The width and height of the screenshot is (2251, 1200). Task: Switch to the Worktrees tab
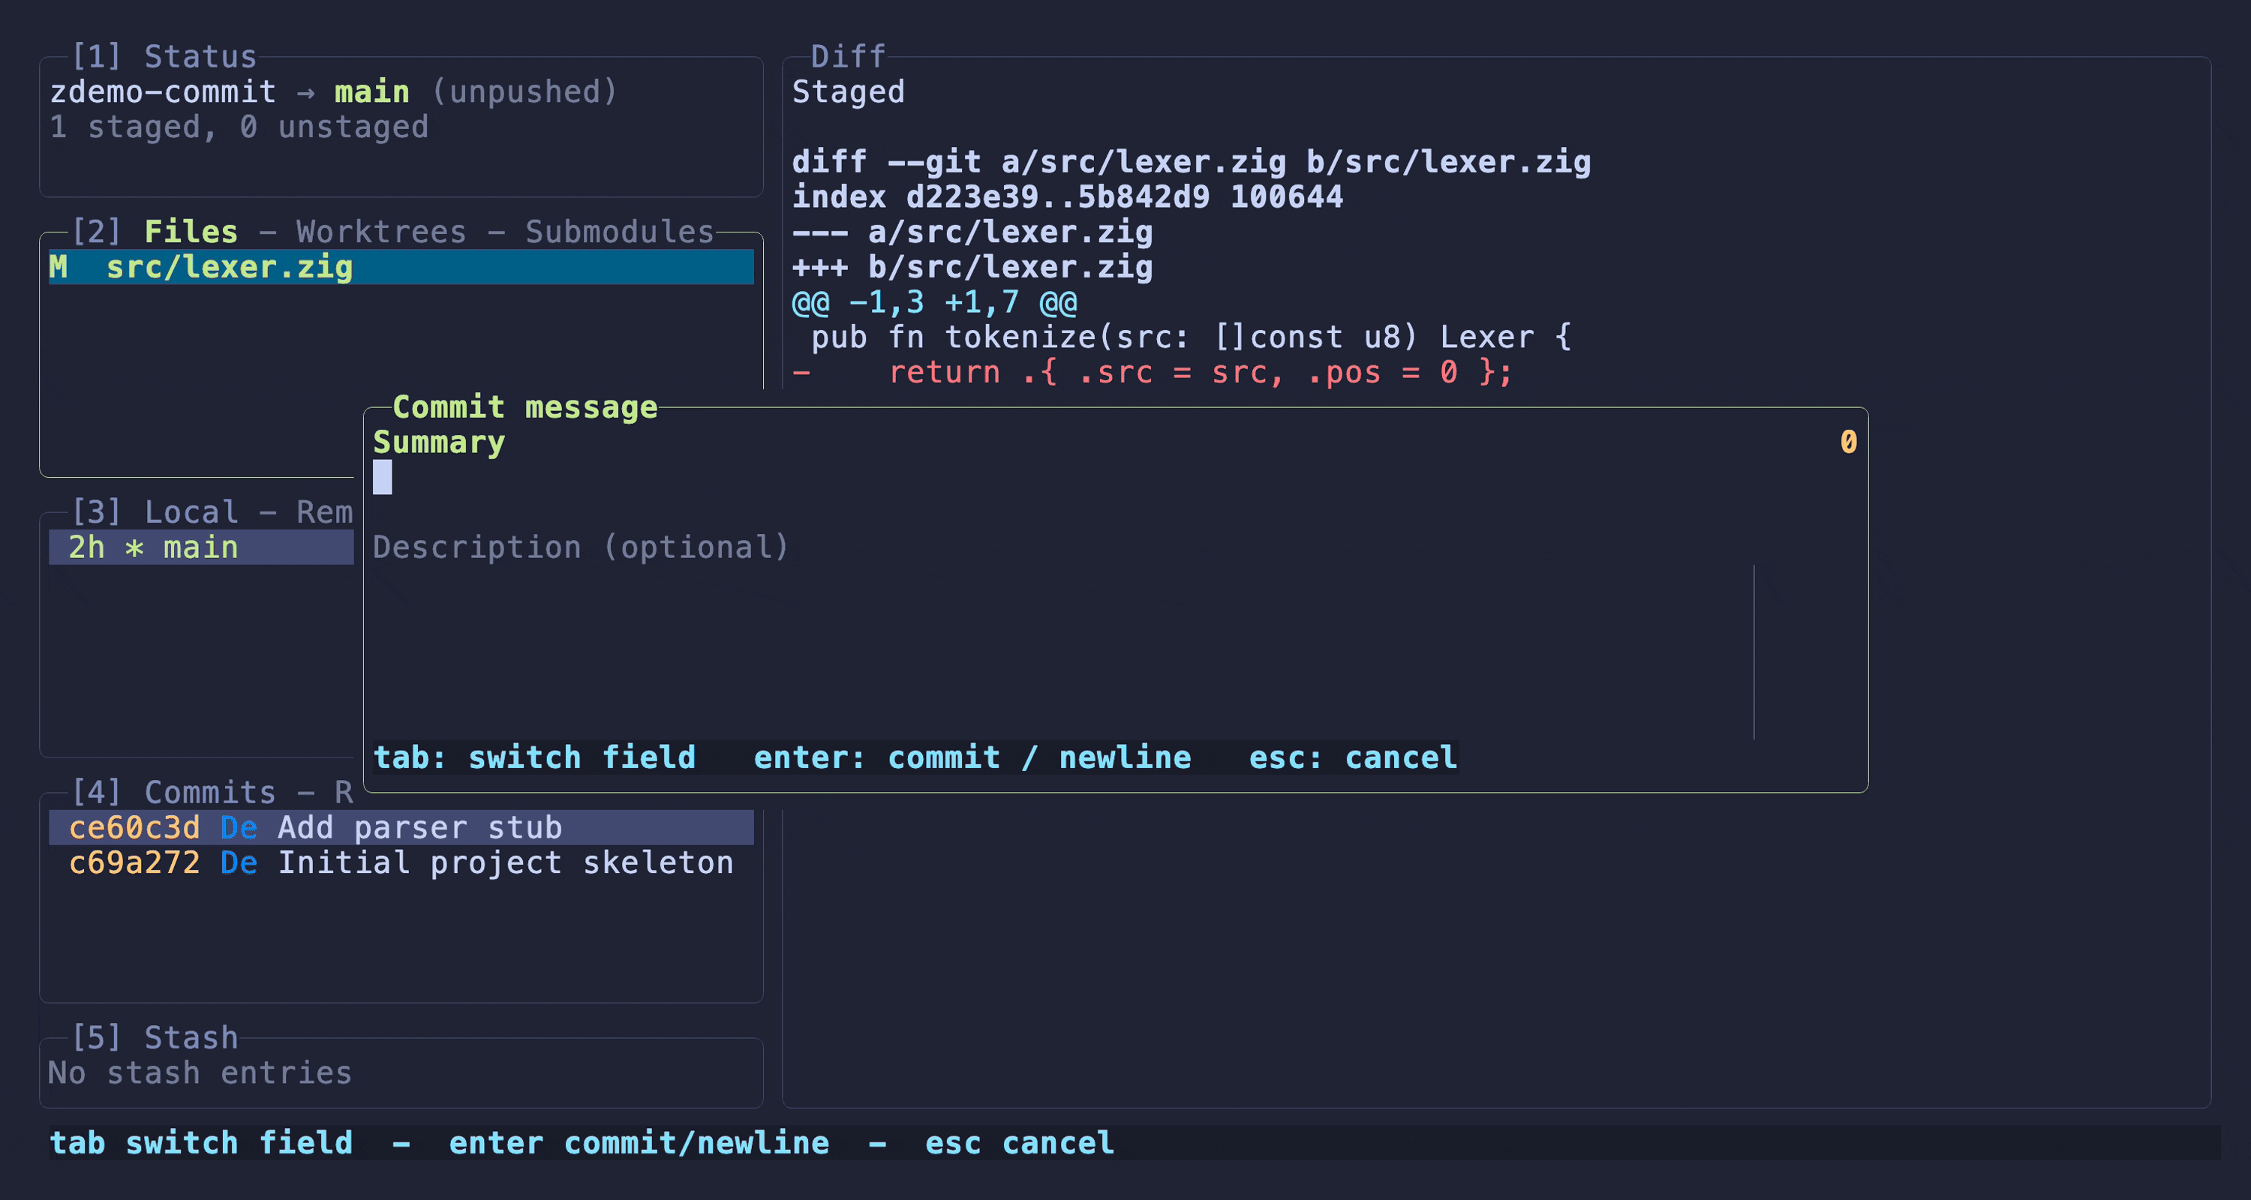coord(381,232)
